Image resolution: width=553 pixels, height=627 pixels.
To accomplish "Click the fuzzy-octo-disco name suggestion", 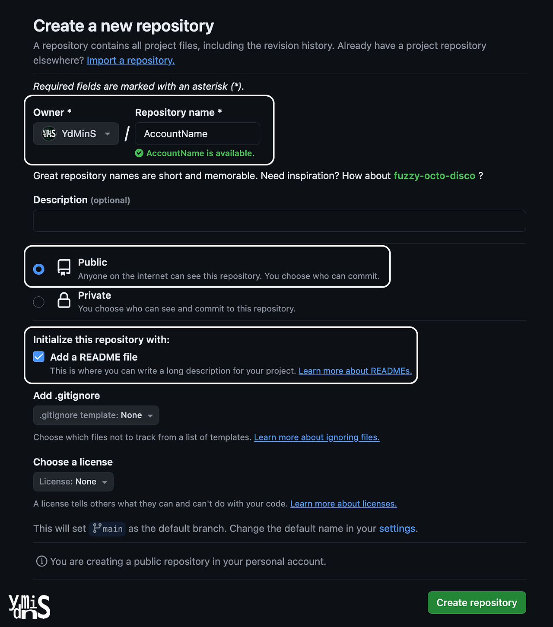I will click(x=434, y=176).
